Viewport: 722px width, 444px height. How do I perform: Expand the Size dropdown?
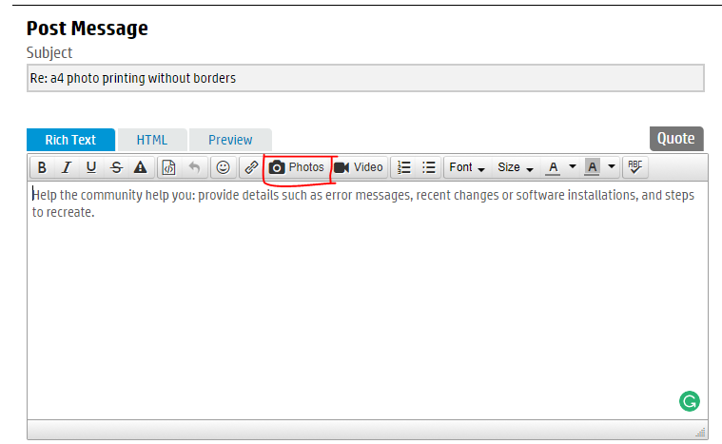[515, 167]
